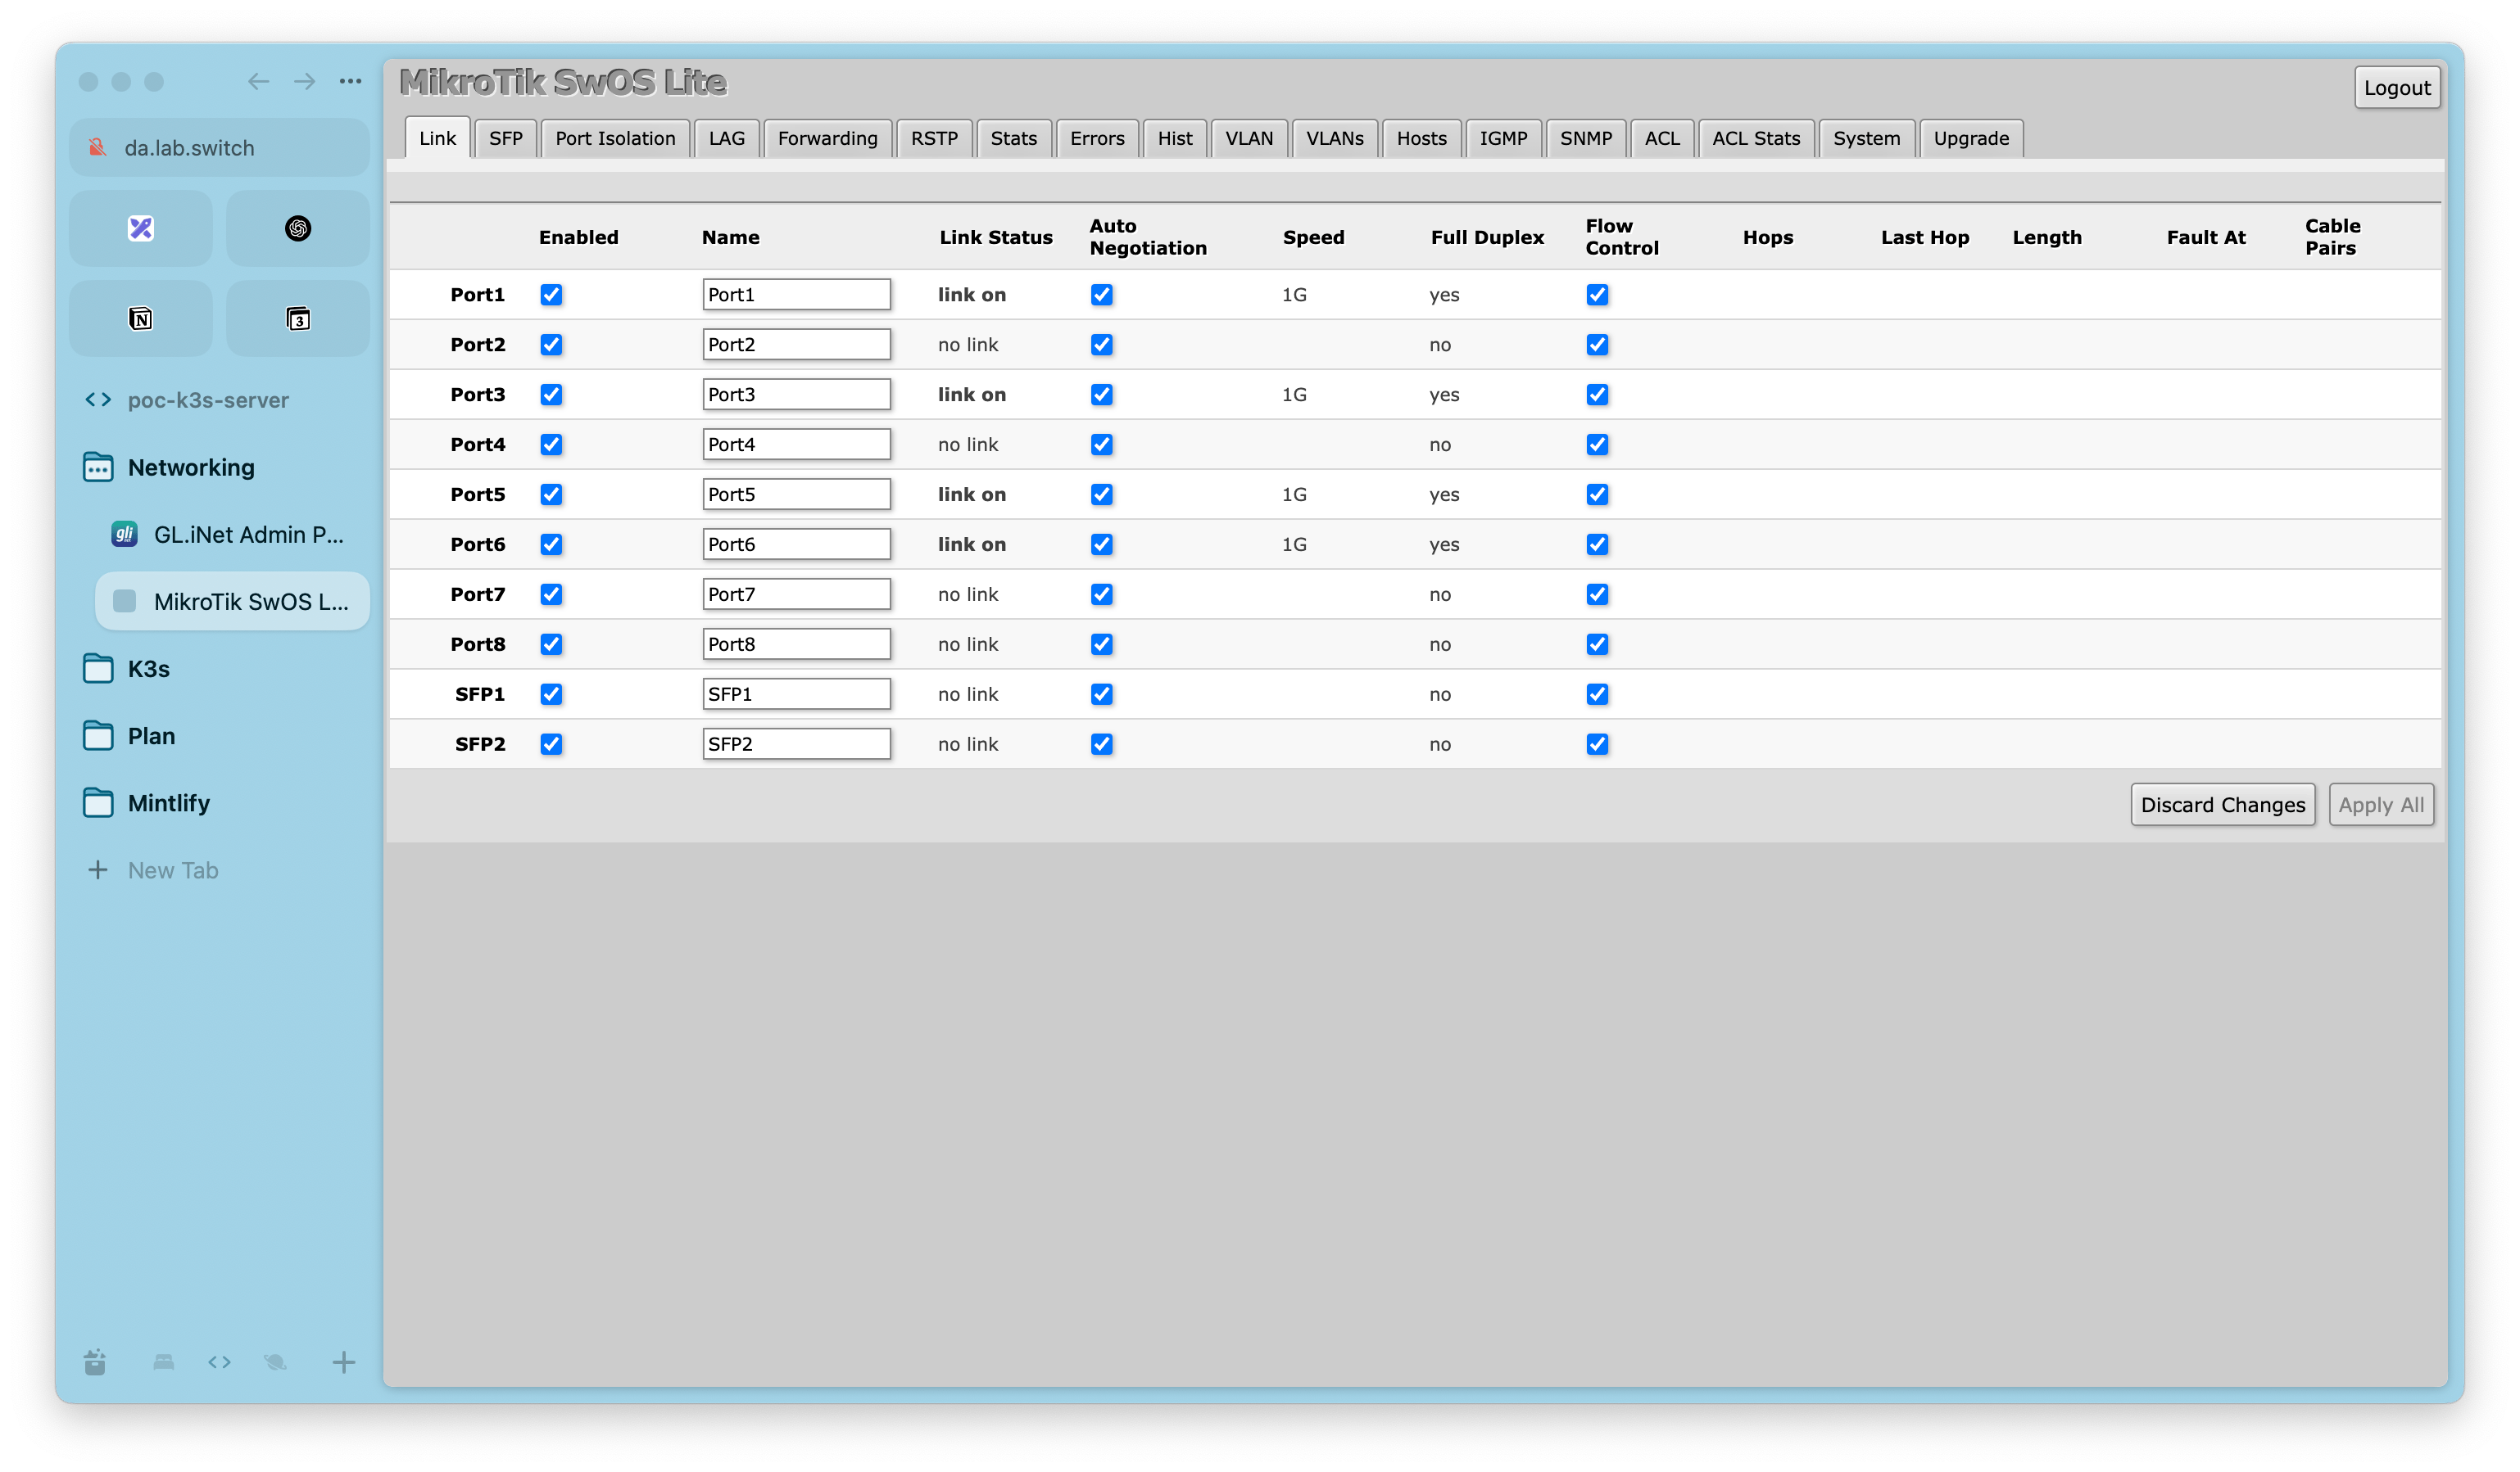Open the VLANs tab
This screenshot has width=2520, height=1472.
[1335, 139]
